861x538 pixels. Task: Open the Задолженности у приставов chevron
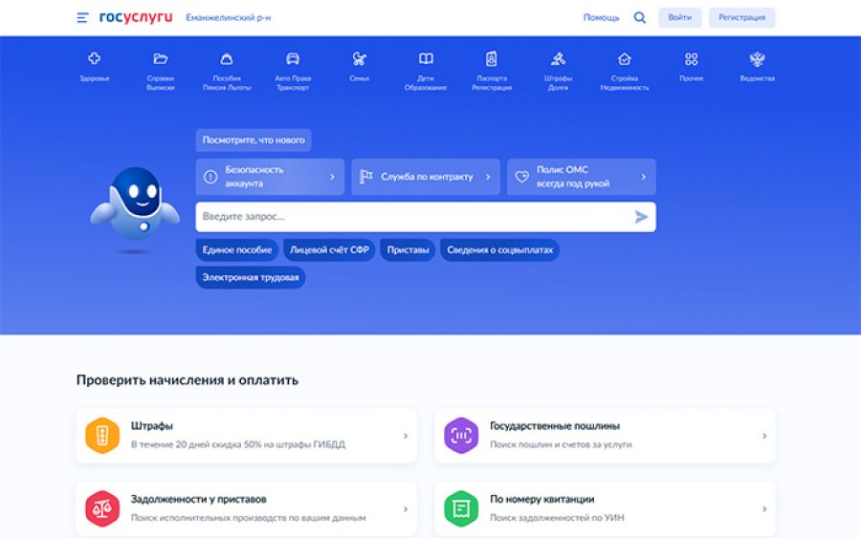(406, 509)
